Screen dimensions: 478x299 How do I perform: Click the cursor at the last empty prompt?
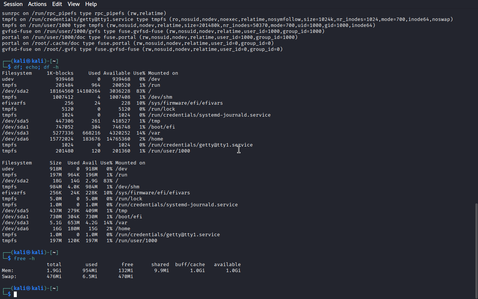15,295
